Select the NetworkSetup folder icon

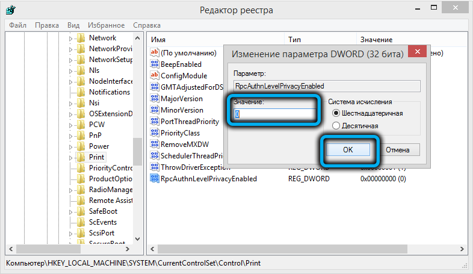click(81, 60)
